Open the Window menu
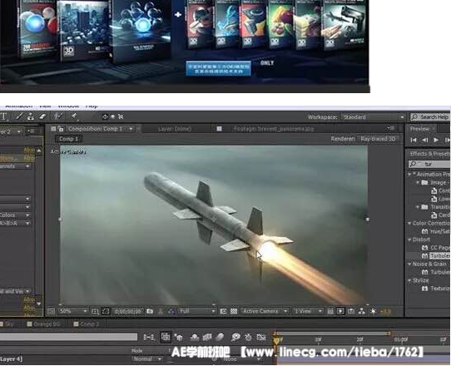 (x=68, y=106)
